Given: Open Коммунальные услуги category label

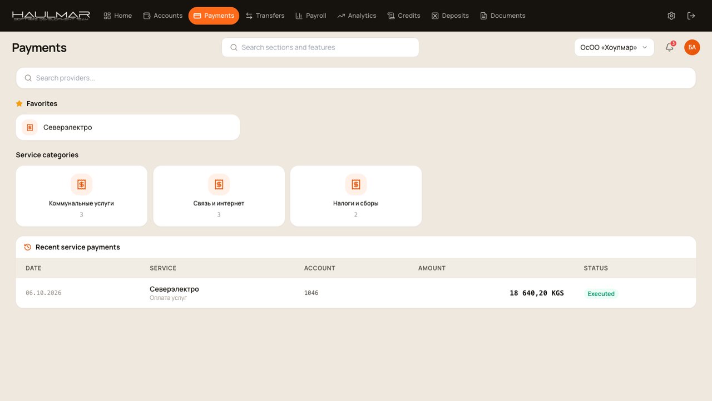Looking at the screenshot, I should 82,203.
